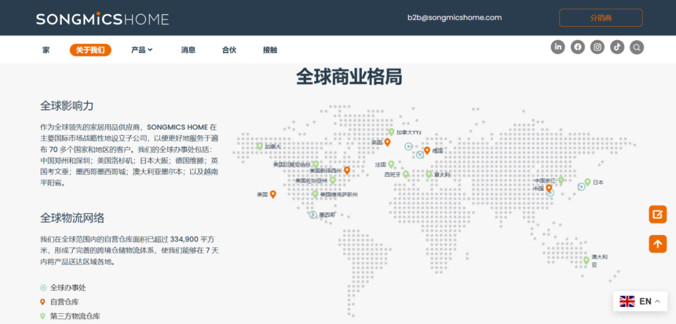Click the search magnifier icon
The height and width of the screenshot is (324, 676).
pyautogui.click(x=637, y=47)
